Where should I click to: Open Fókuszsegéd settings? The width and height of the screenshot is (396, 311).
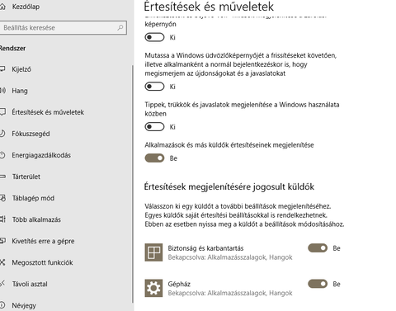point(31,134)
